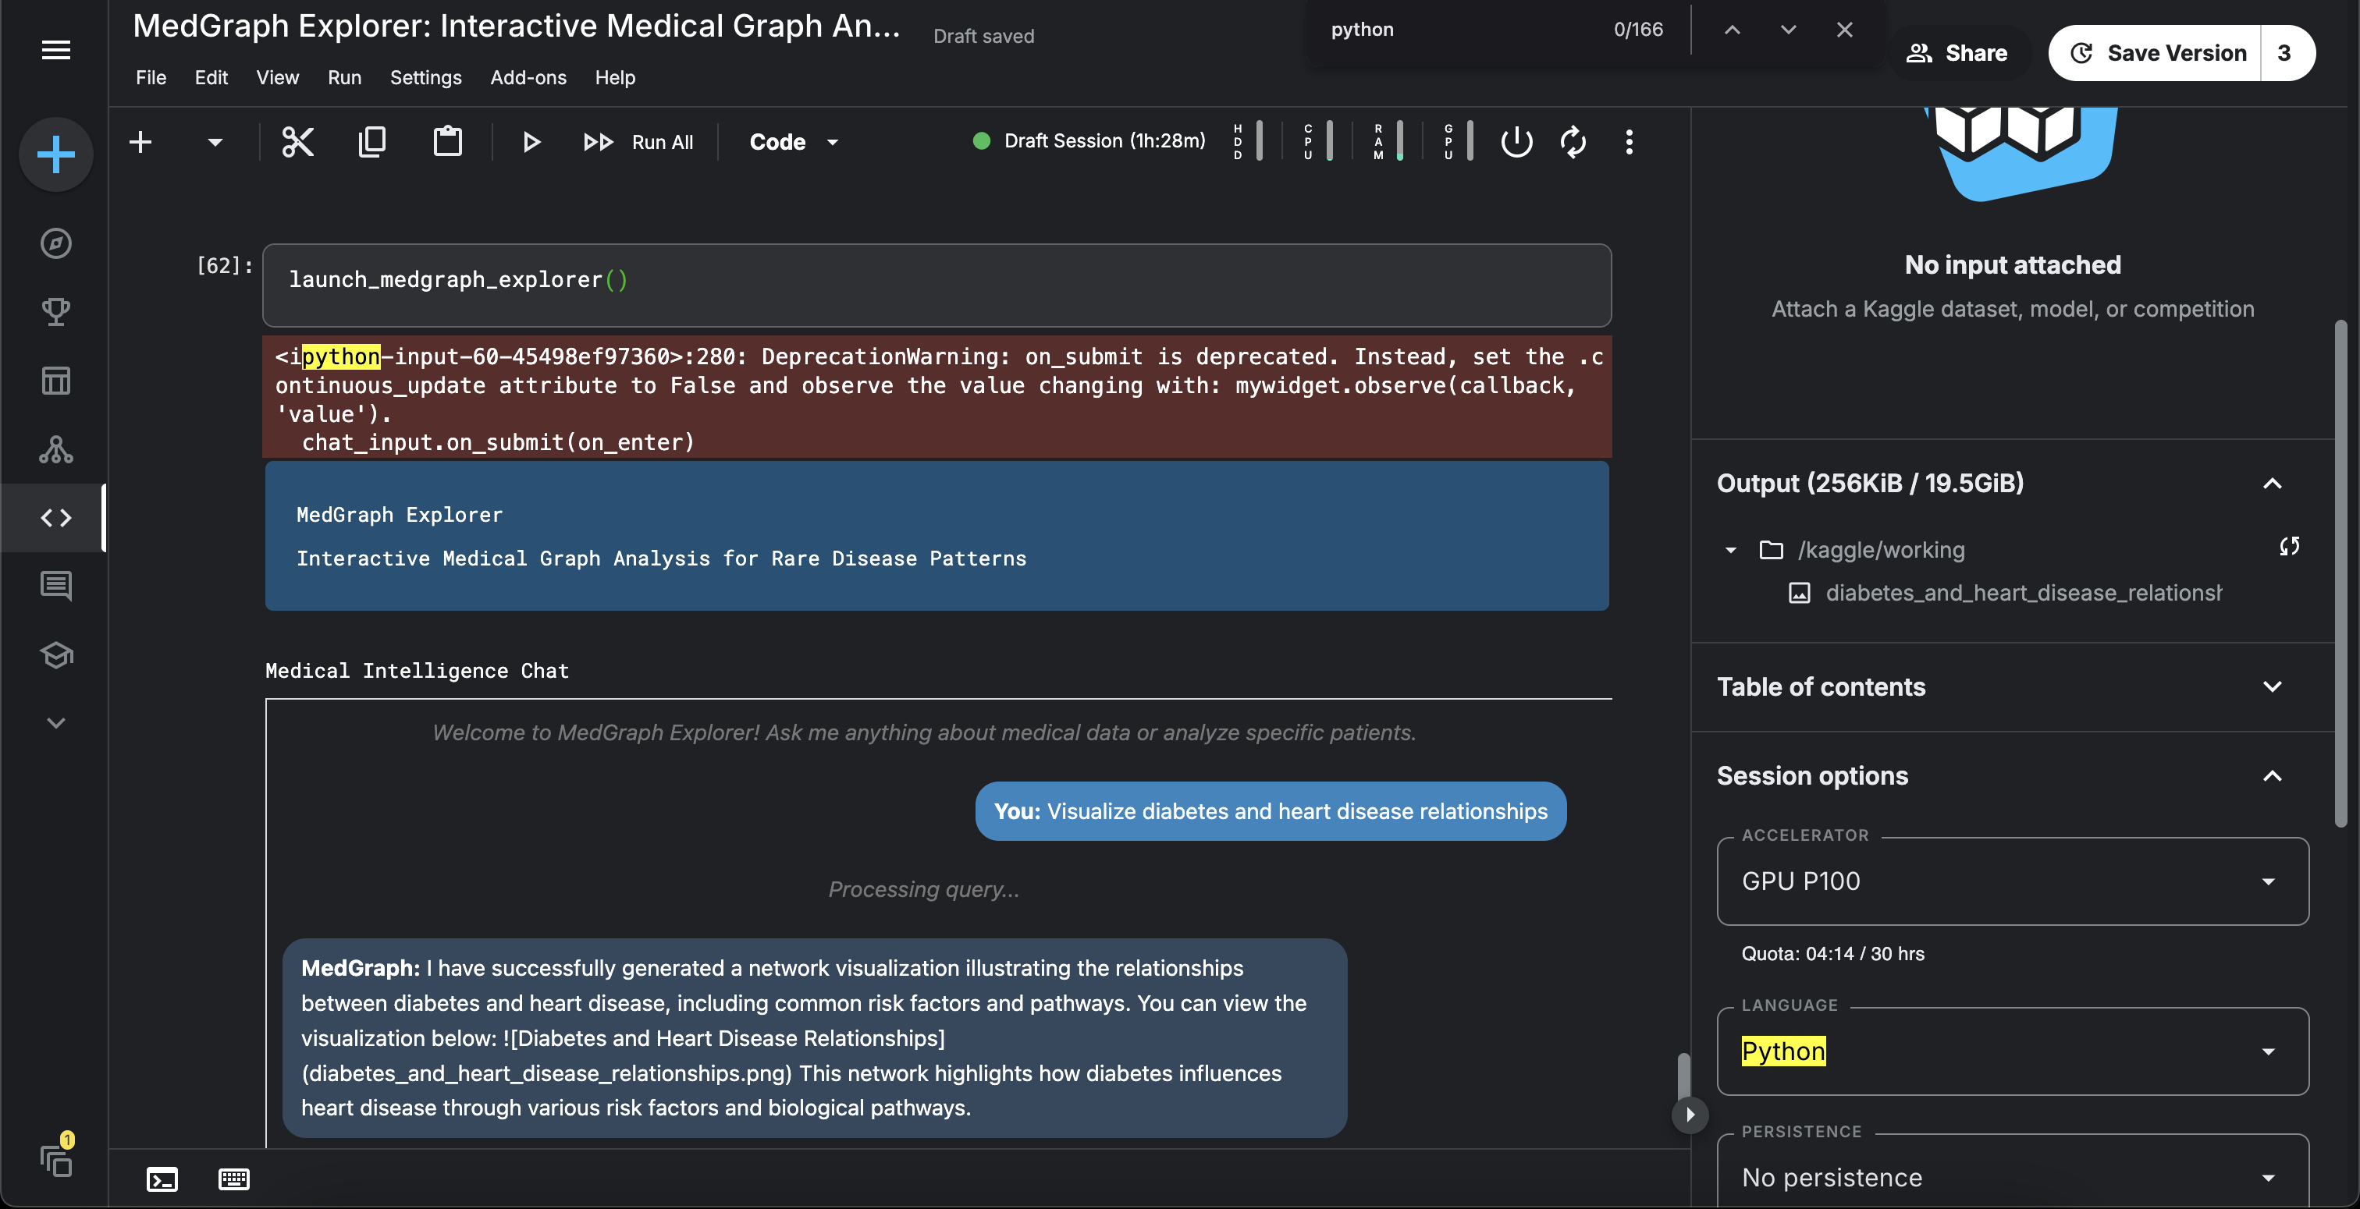Refresh the /kaggle/working output folder
This screenshot has height=1209, width=2360.
click(x=2288, y=547)
